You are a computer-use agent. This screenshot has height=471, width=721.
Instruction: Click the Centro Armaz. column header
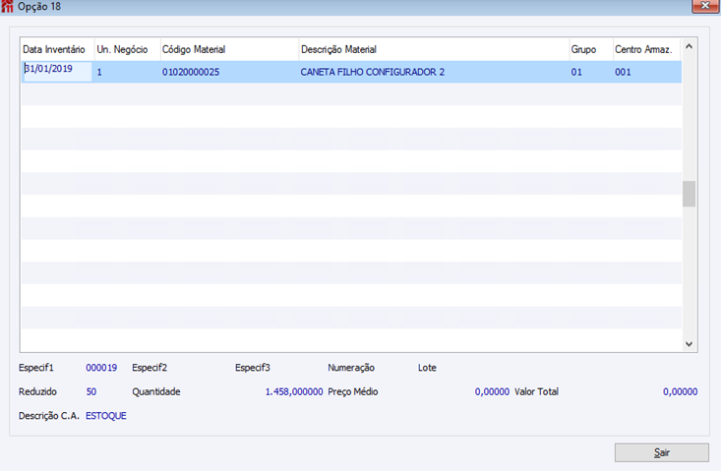646,49
